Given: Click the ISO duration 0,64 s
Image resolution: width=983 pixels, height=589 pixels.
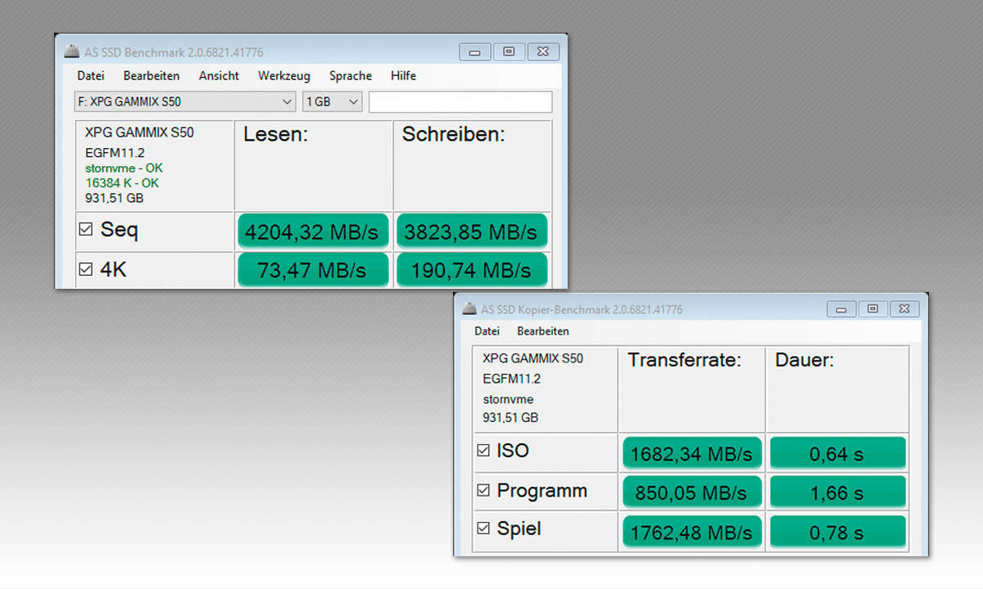Looking at the screenshot, I should click(837, 453).
